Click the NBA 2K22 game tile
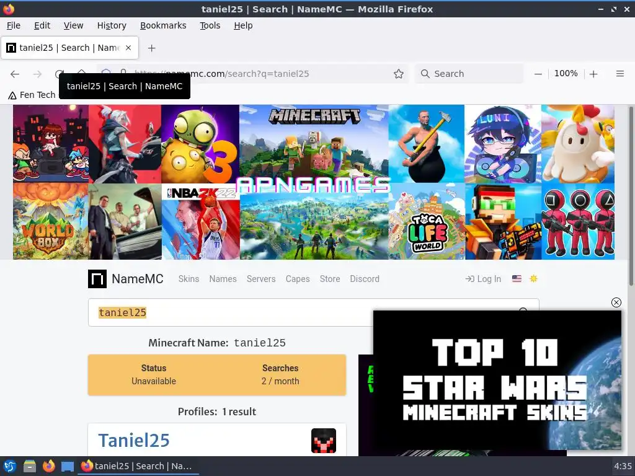Screen dimensions: 635x476 point(200,222)
